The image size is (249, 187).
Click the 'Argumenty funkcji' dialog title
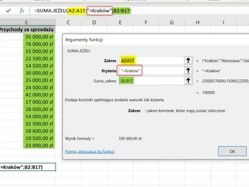[x=84, y=40]
